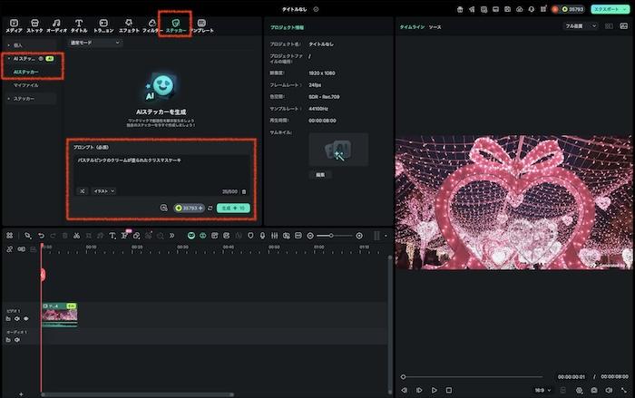Click the shuffle random prompt icon
The image size is (635, 398).
click(81, 191)
